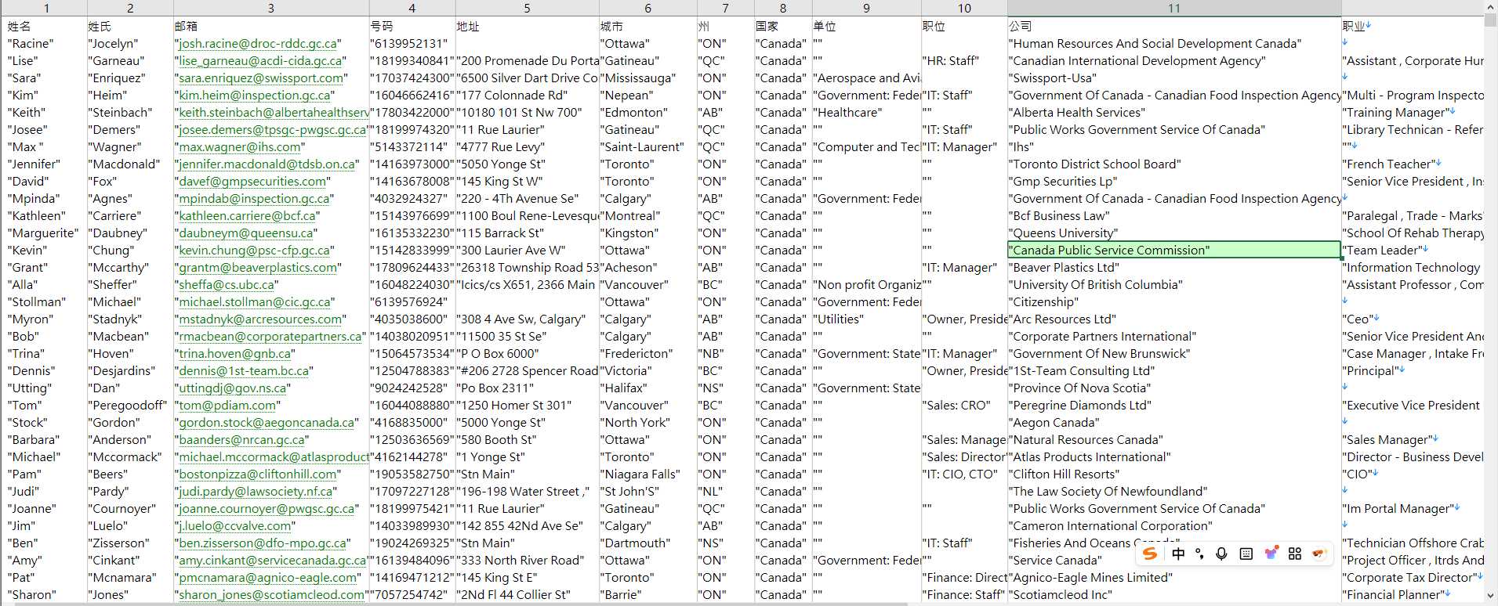Select the "Sales: CRO" position cell
This screenshot has height=606, width=1498.
pyautogui.click(x=964, y=406)
